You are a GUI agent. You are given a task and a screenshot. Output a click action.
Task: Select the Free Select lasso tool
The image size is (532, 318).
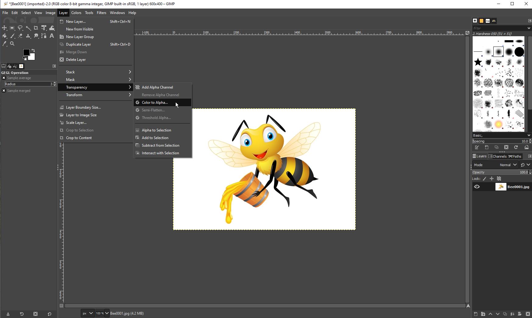click(x=20, y=28)
